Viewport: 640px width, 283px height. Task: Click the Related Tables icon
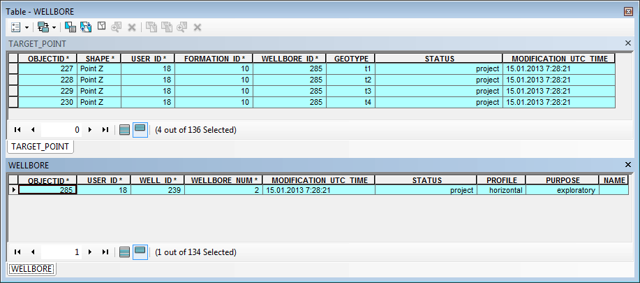pyautogui.click(x=43, y=27)
